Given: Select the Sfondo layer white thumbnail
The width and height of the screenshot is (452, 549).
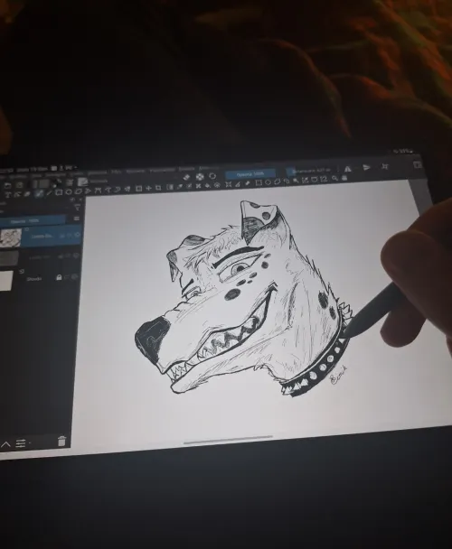Looking at the screenshot, I should [x=6, y=281].
